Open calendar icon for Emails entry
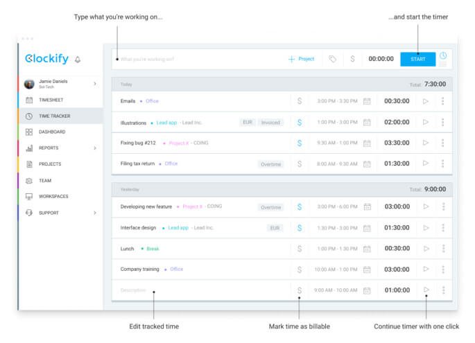Viewport: 475px width, 343px height. pyautogui.click(x=367, y=101)
